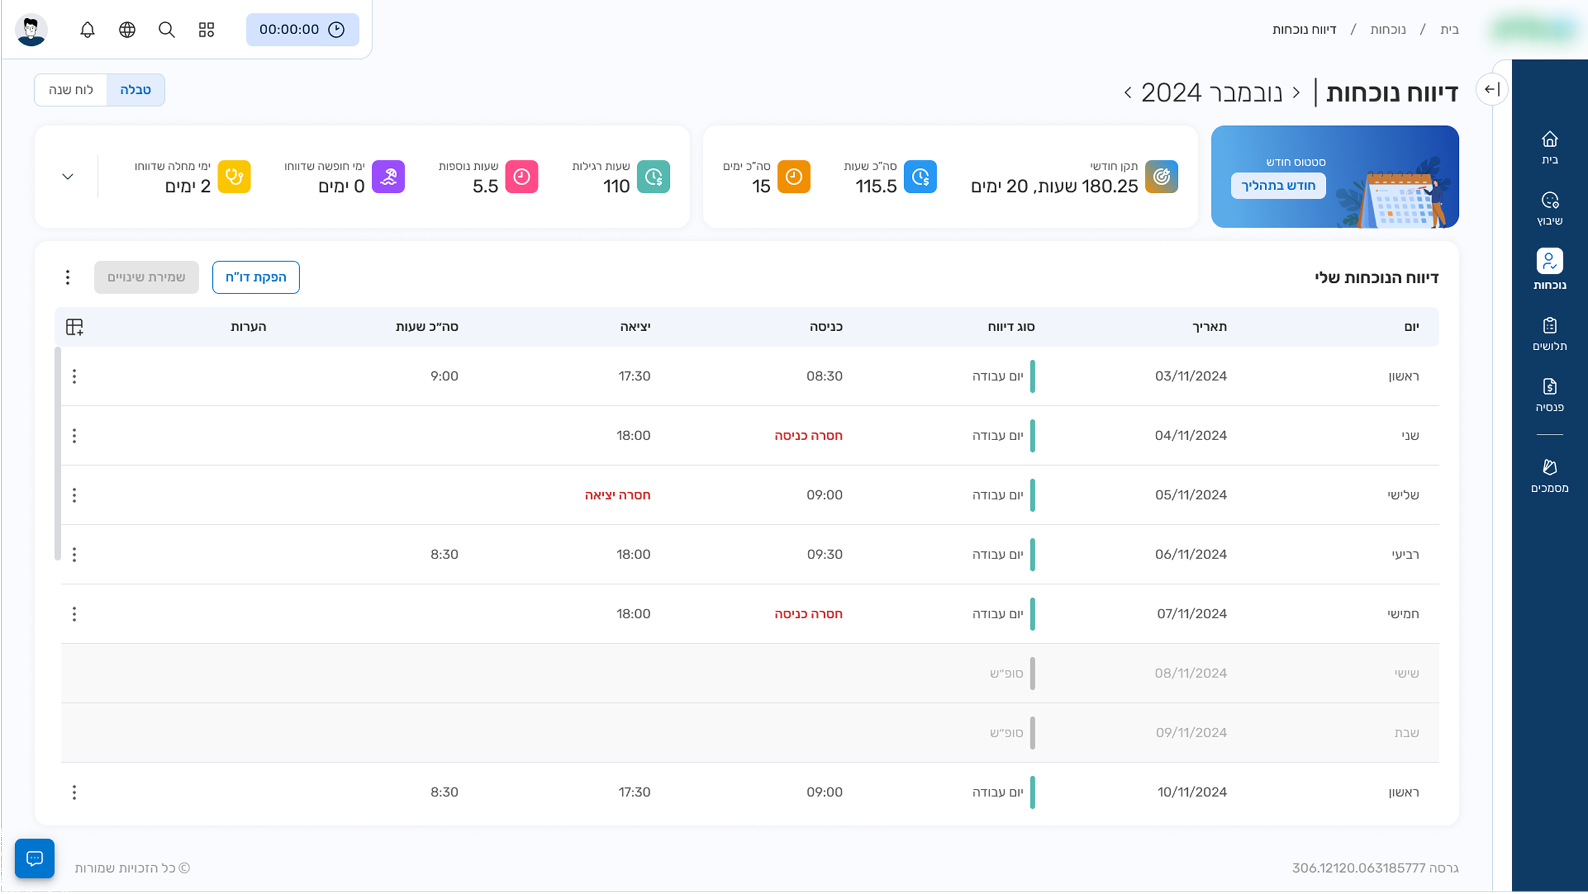Click the notification bell icon
1588x894 pixels.
point(88,30)
